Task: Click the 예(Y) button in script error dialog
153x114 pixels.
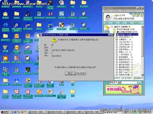Action: (70, 73)
